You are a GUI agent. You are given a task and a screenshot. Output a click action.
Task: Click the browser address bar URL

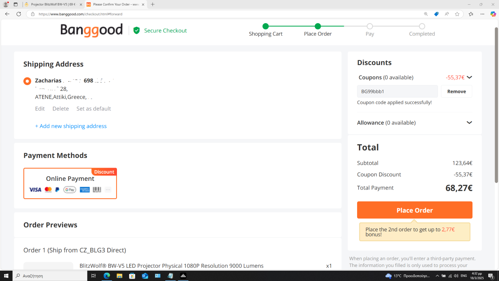click(x=80, y=14)
